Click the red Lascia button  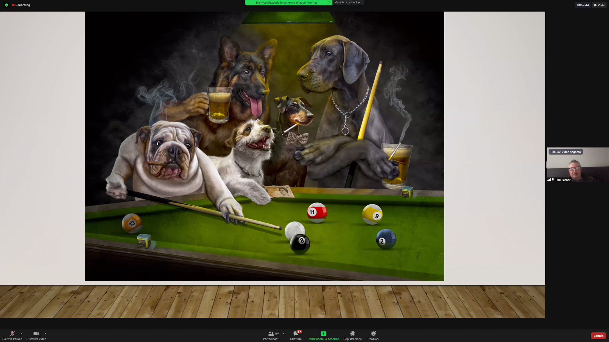pos(598,336)
